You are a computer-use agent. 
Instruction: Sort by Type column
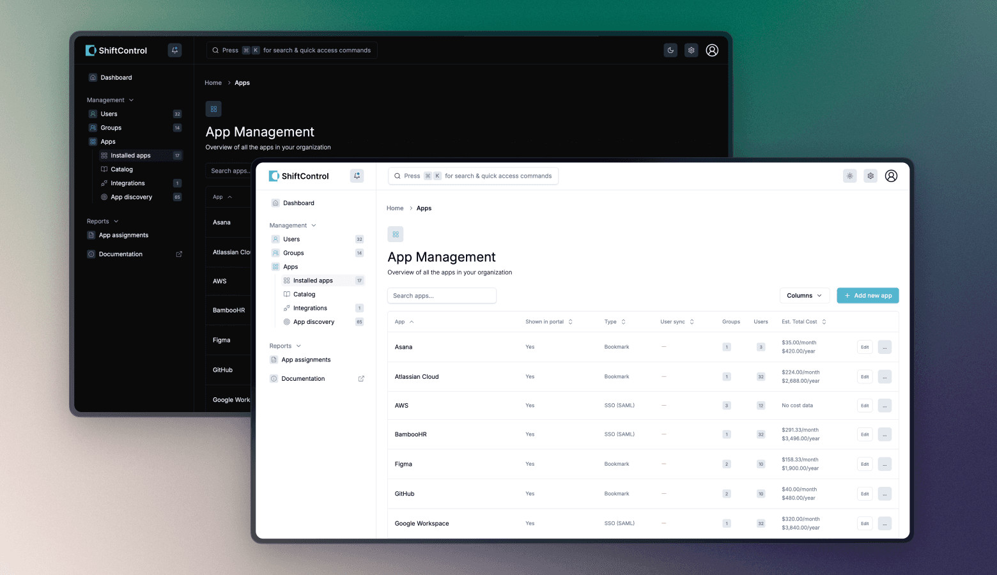click(615, 322)
